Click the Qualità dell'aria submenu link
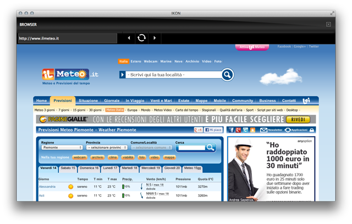The width and height of the screenshot is (352, 224). coord(231,110)
